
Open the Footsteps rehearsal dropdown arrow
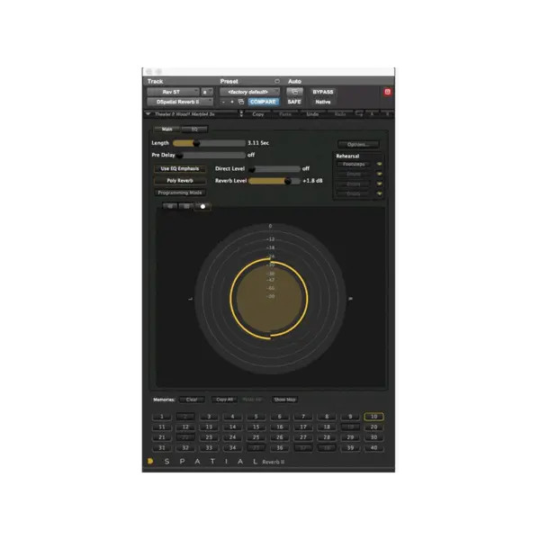[379, 165]
